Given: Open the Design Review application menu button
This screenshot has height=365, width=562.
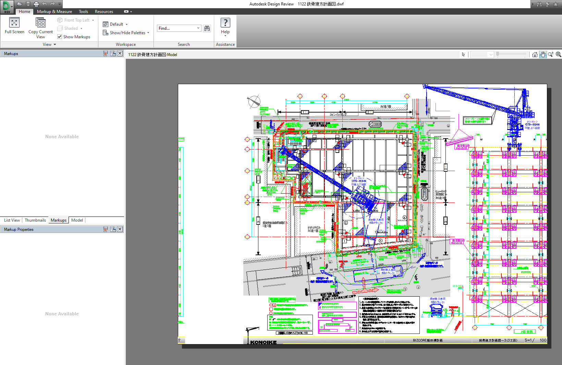Looking at the screenshot, I should [x=7, y=6].
